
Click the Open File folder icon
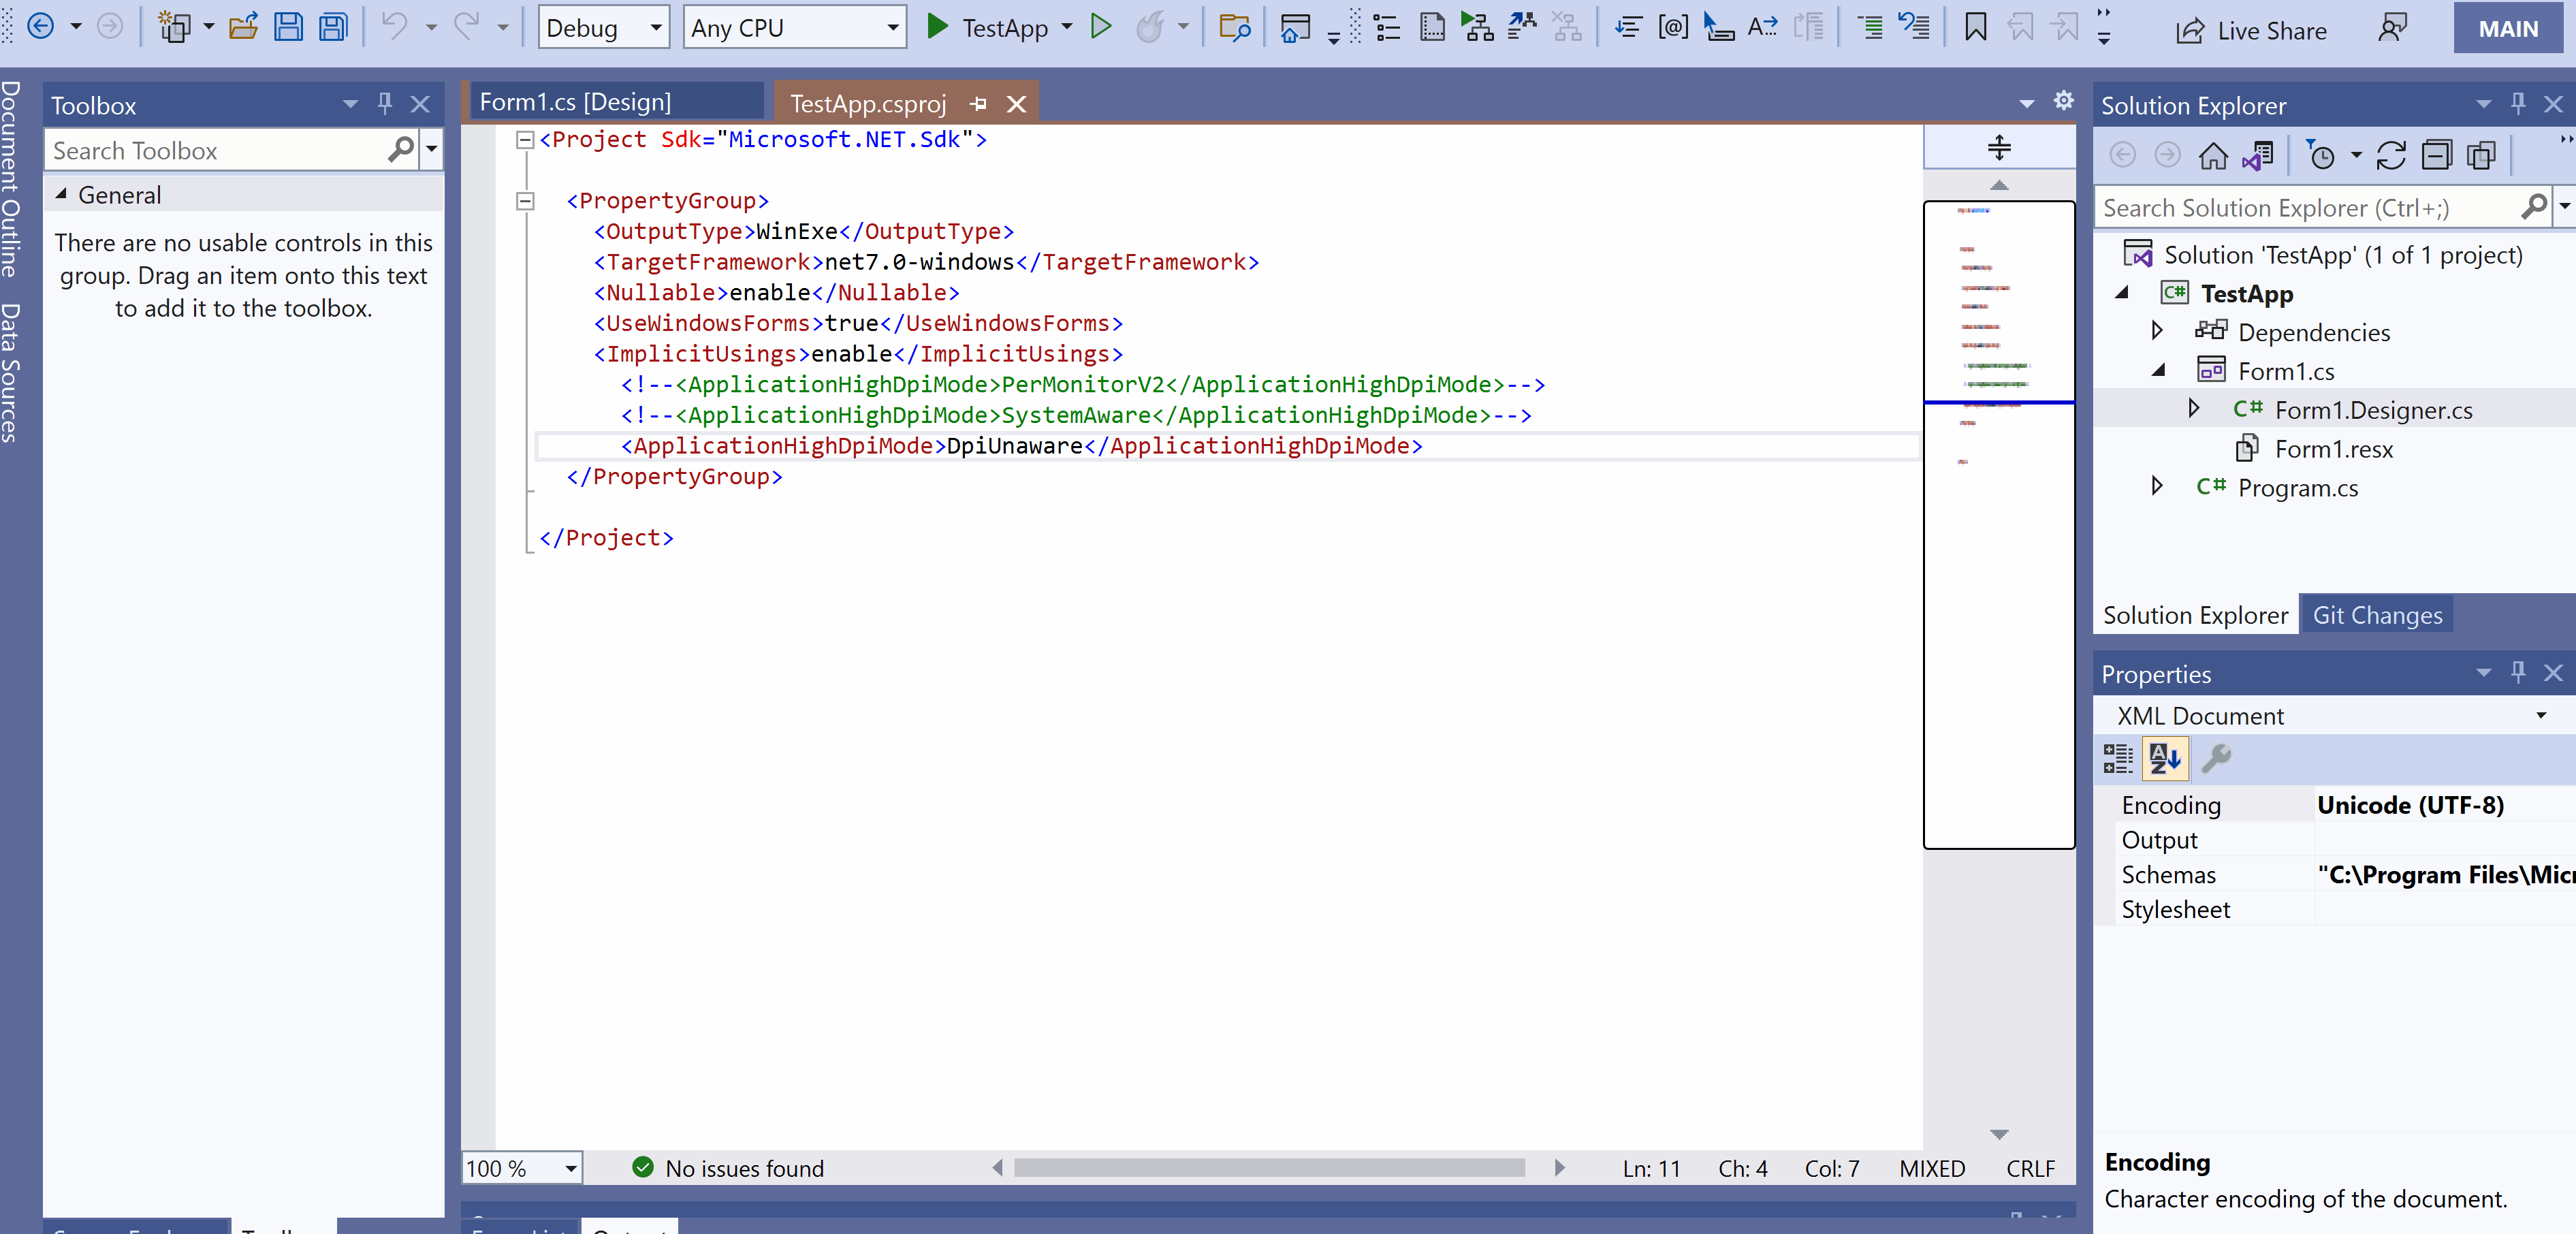[x=243, y=27]
